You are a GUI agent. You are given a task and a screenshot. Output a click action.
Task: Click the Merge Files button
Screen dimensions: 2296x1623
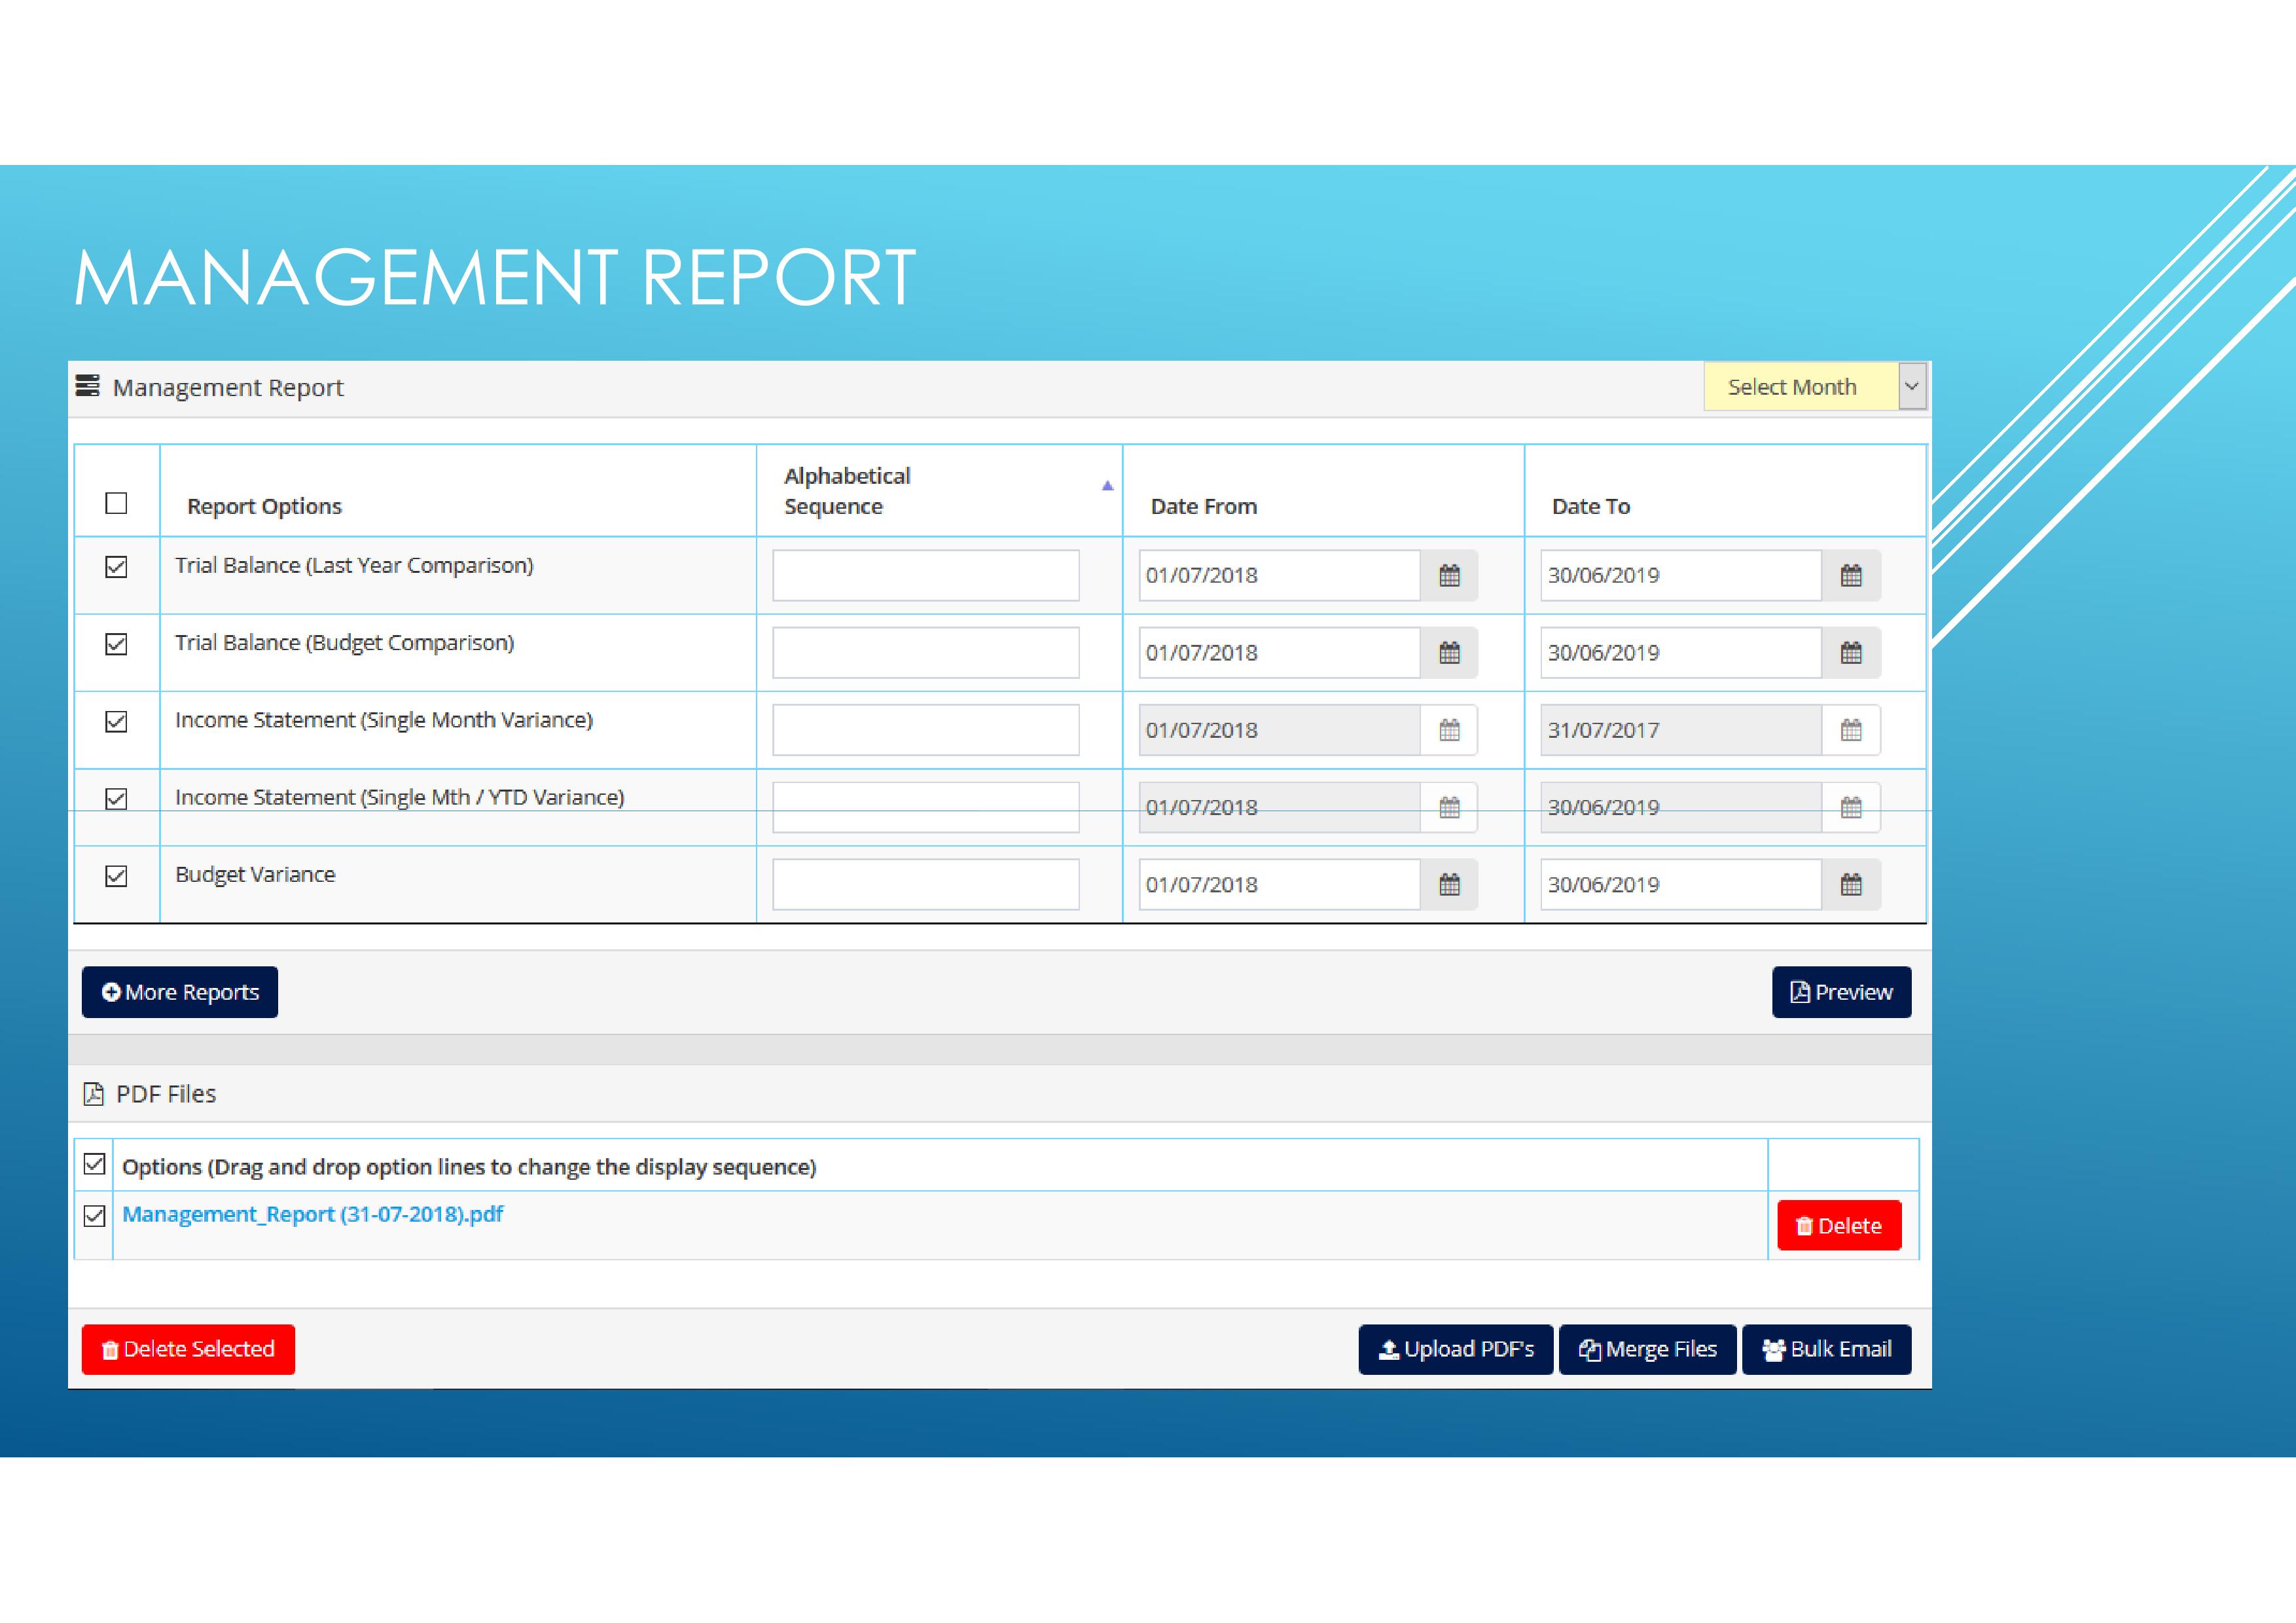click(1647, 1349)
